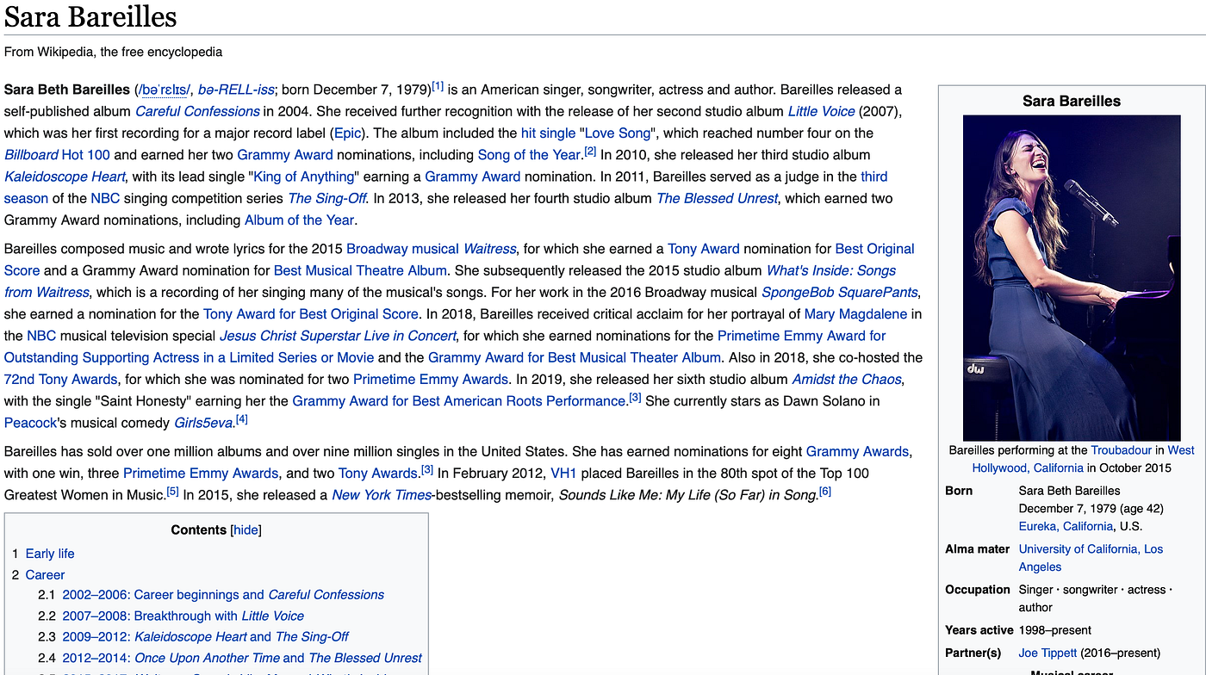The width and height of the screenshot is (1206, 675).
Task: Open the Billboard Hot 100 link
Action: tap(57, 155)
